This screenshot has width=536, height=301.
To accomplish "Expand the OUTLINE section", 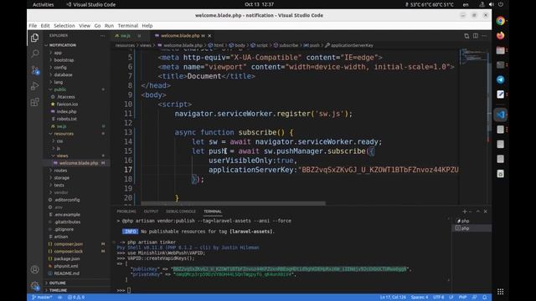I will [77, 283].
